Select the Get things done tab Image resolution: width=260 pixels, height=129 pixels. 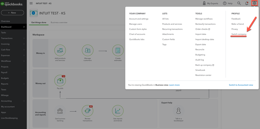(39, 22)
